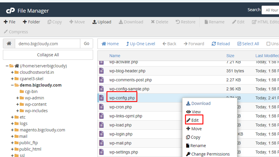
Task: Click the home icon beside path field
Action: click(x=9, y=43)
